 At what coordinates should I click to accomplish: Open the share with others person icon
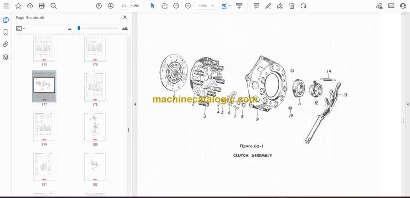(x=403, y=6)
